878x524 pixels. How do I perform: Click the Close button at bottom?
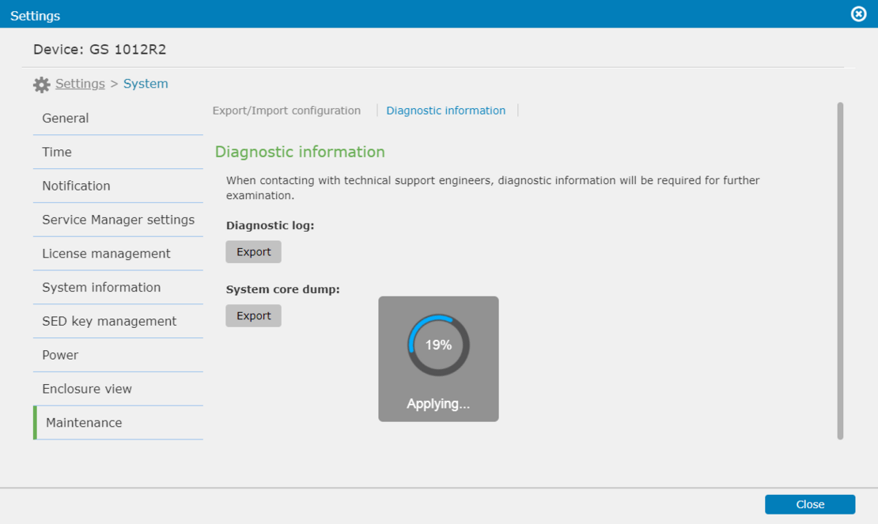[810, 504]
